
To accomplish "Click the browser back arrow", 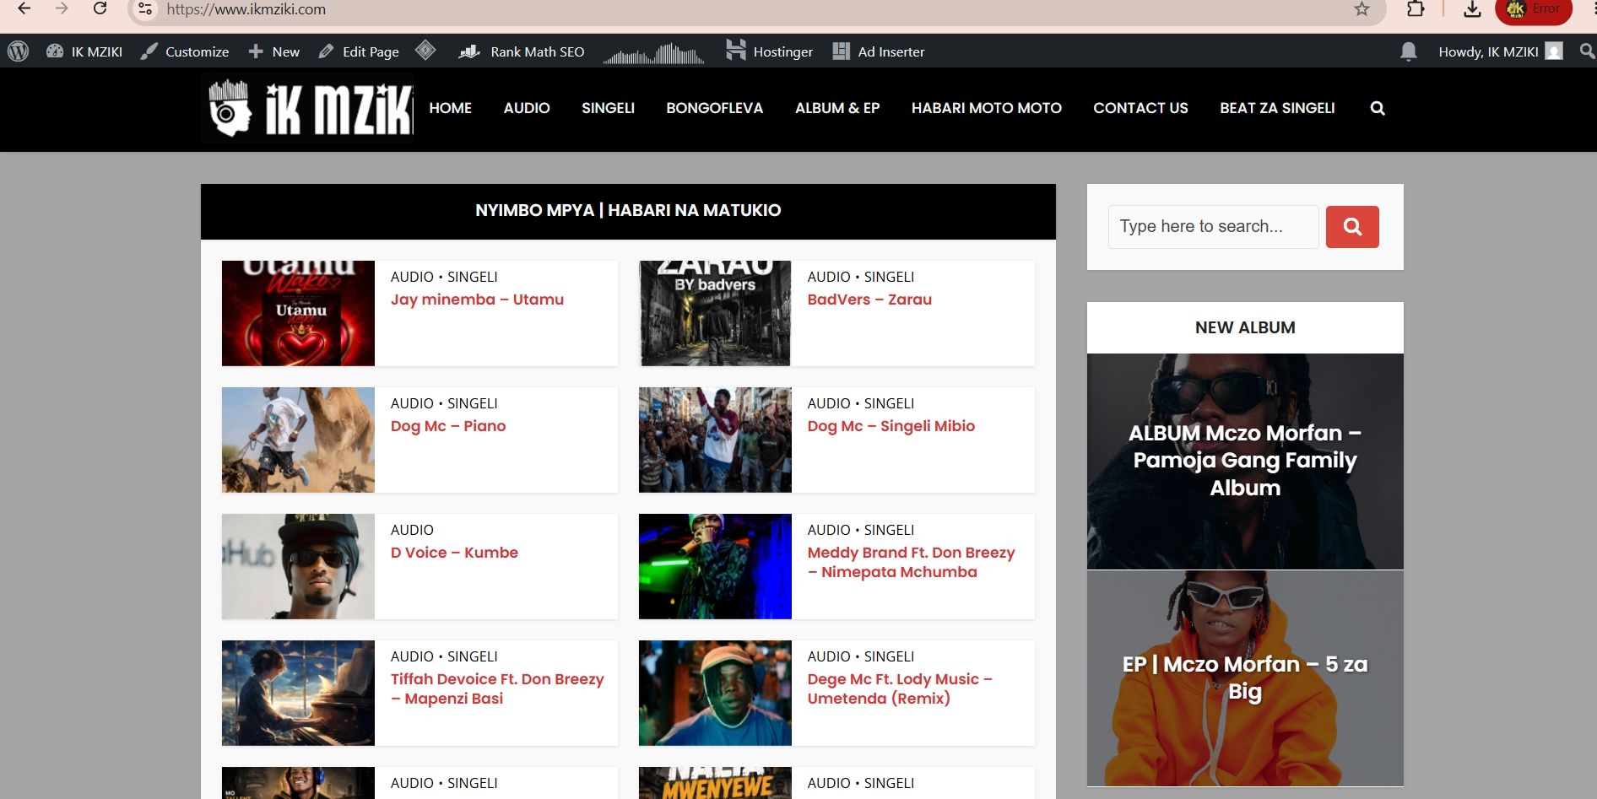I will 24,8.
